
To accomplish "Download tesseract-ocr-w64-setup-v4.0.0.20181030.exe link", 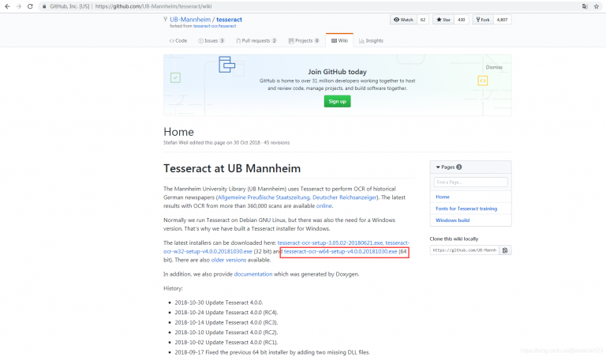I will click(x=340, y=251).
